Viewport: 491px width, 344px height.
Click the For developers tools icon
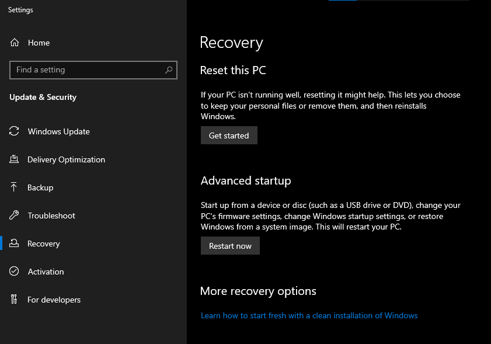(x=15, y=300)
